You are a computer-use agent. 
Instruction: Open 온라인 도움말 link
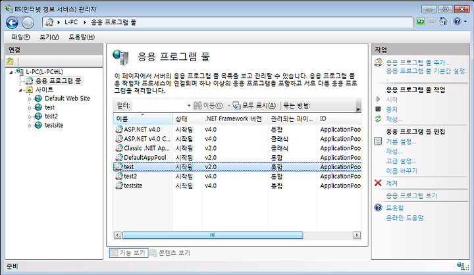(404, 218)
